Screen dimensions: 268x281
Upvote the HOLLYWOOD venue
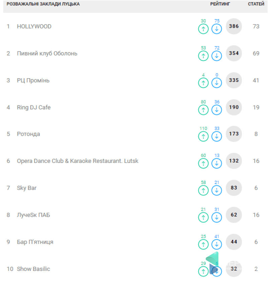tap(203, 29)
